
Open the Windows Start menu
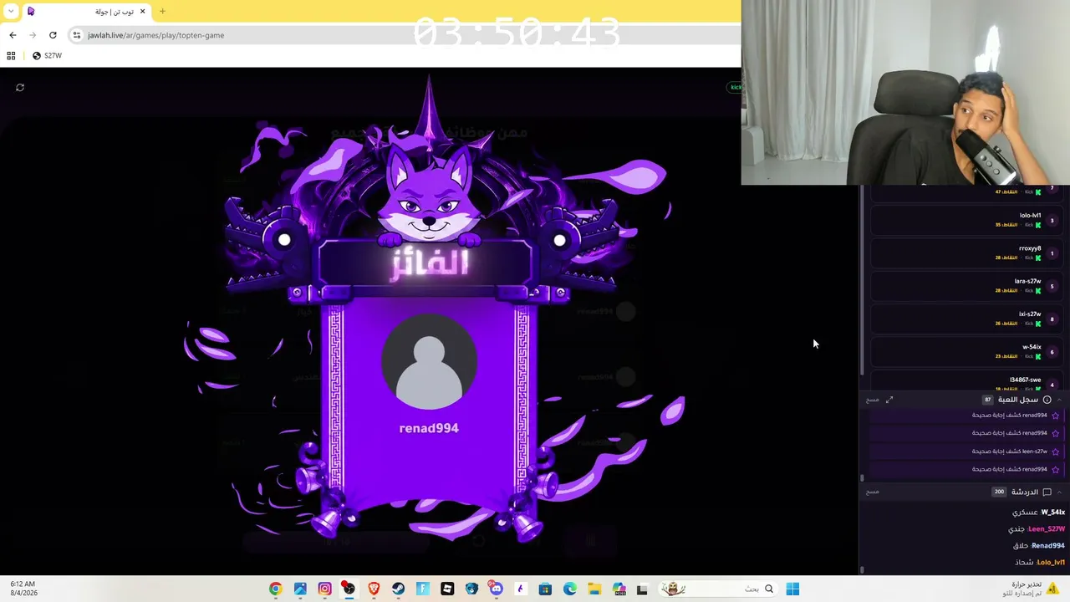pos(792,589)
